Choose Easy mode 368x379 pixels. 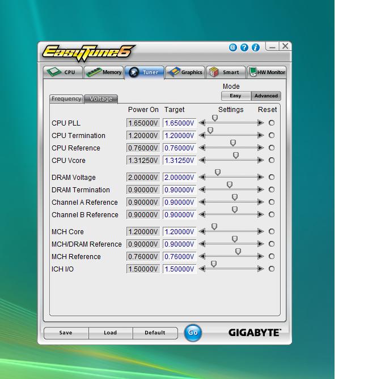click(236, 96)
